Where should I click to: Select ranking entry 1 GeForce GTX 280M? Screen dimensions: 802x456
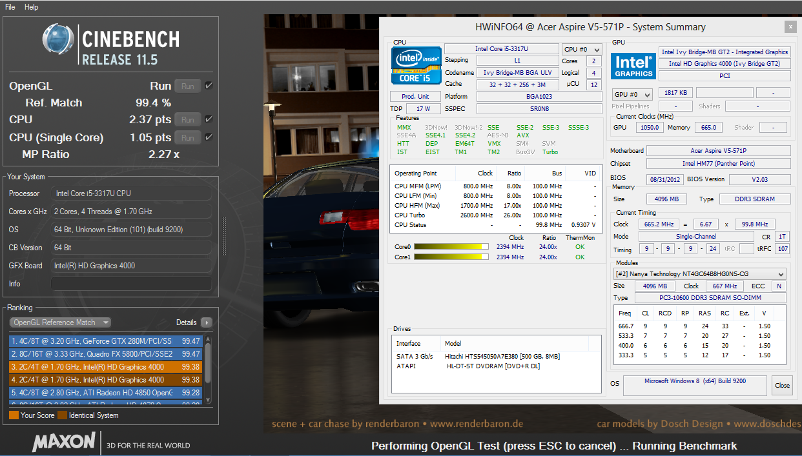(106, 341)
